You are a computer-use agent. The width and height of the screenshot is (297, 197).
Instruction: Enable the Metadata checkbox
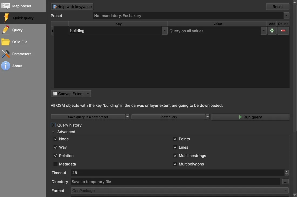coord(55,164)
